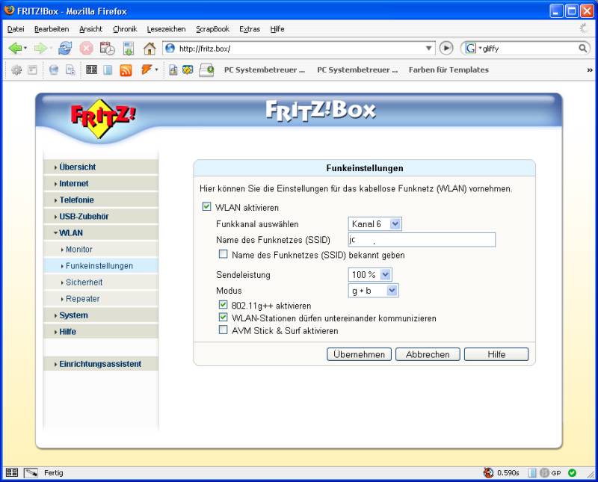This screenshot has width=598, height=482.
Task: Go back with the green Back arrow
Action: click(x=15, y=49)
